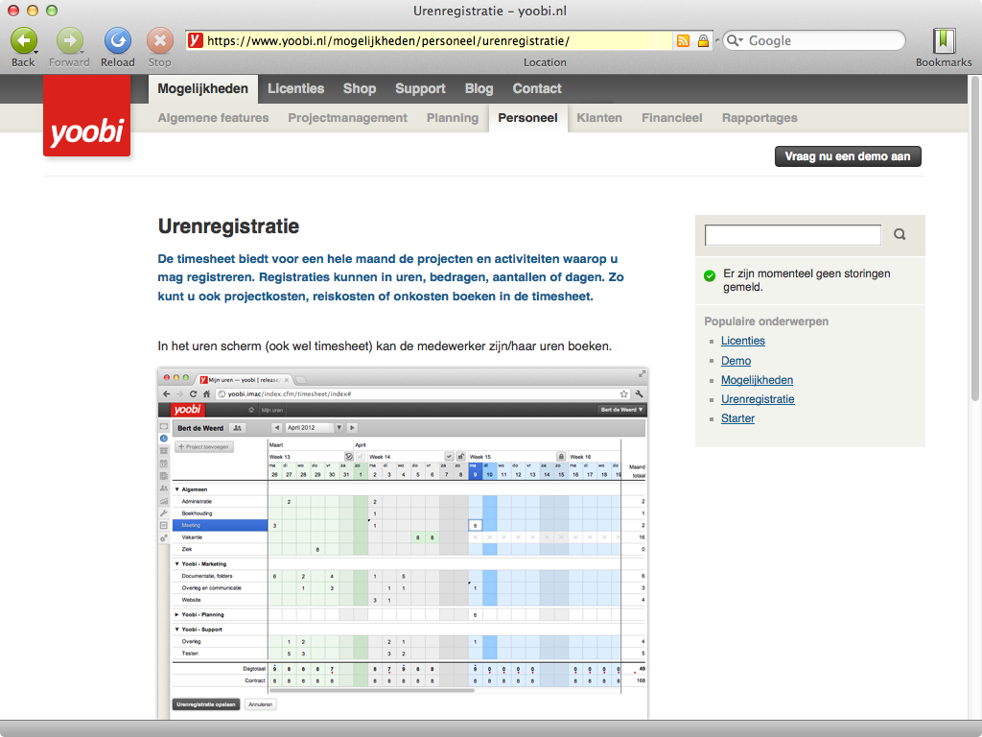Open the Licenties popular topic link
Image resolution: width=982 pixels, height=737 pixels.
[743, 341]
